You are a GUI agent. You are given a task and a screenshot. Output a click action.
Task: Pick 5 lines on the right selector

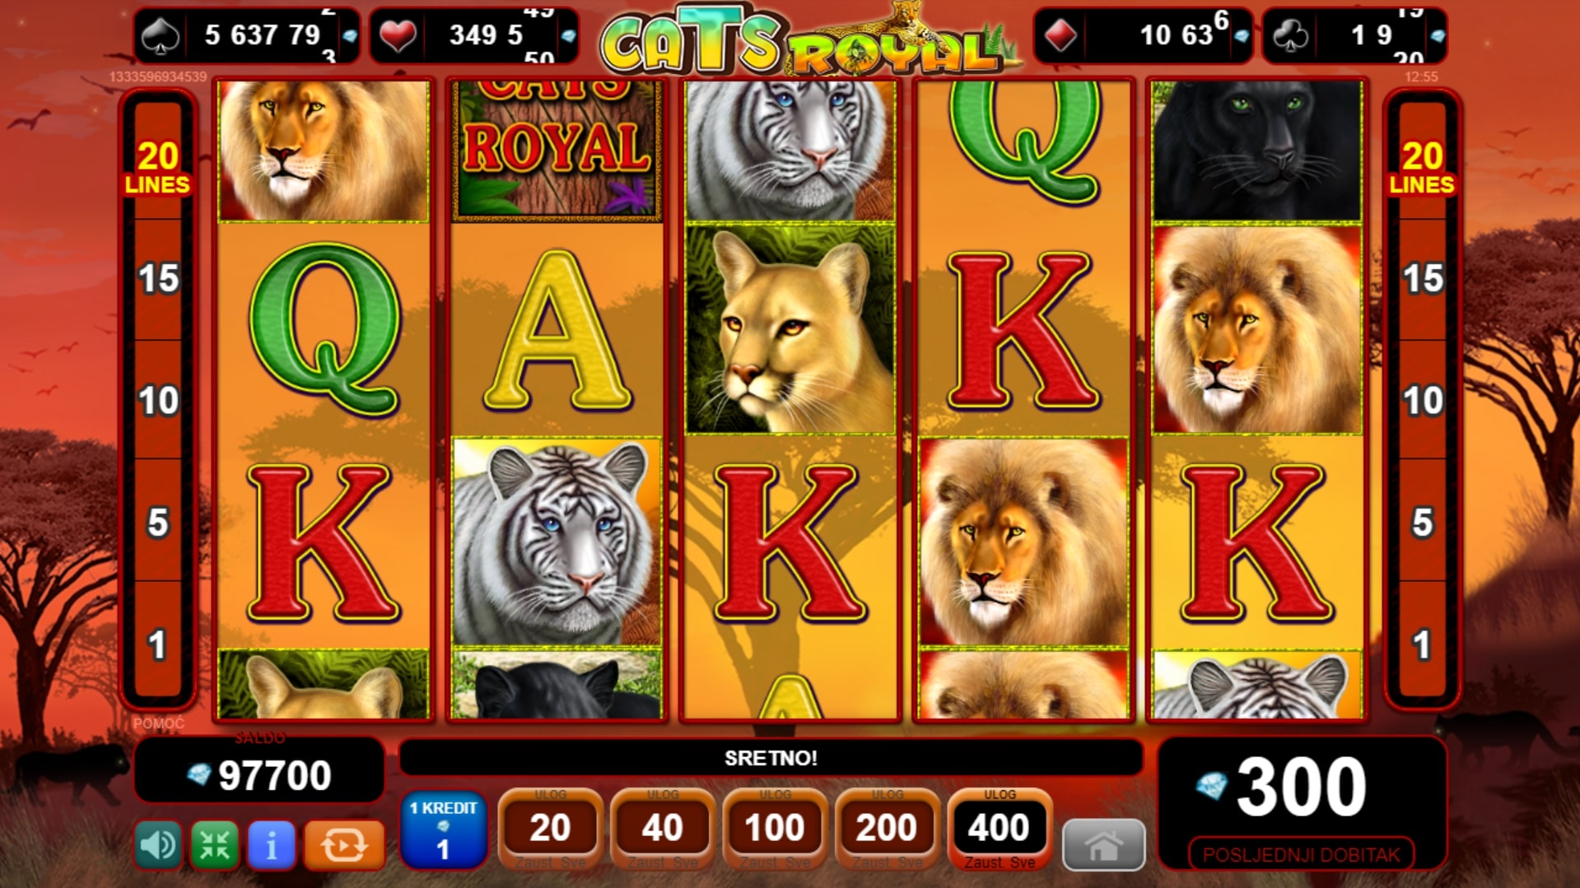1422,522
